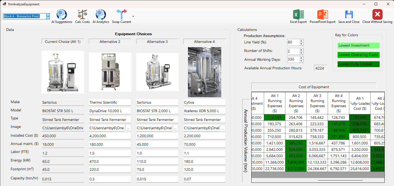
Task: Click Alt 3 Running Expenses column header
Action: pyautogui.click(x=317, y=103)
